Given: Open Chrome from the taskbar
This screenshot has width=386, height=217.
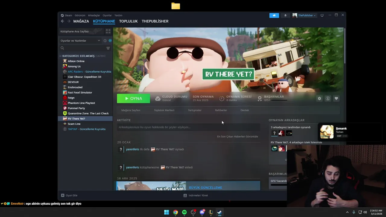Looking at the screenshot, I should (x=175, y=212).
